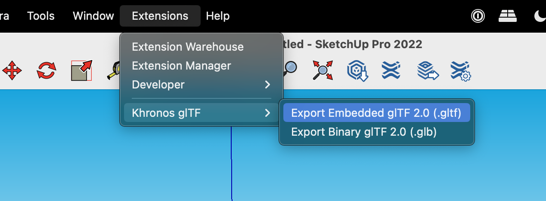
Task: Choose Extension Manager in the Extensions menu
Action: 181,66
